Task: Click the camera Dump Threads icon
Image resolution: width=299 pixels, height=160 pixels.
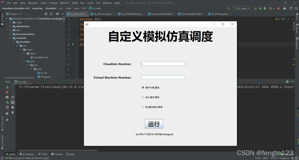Action: point(7,97)
